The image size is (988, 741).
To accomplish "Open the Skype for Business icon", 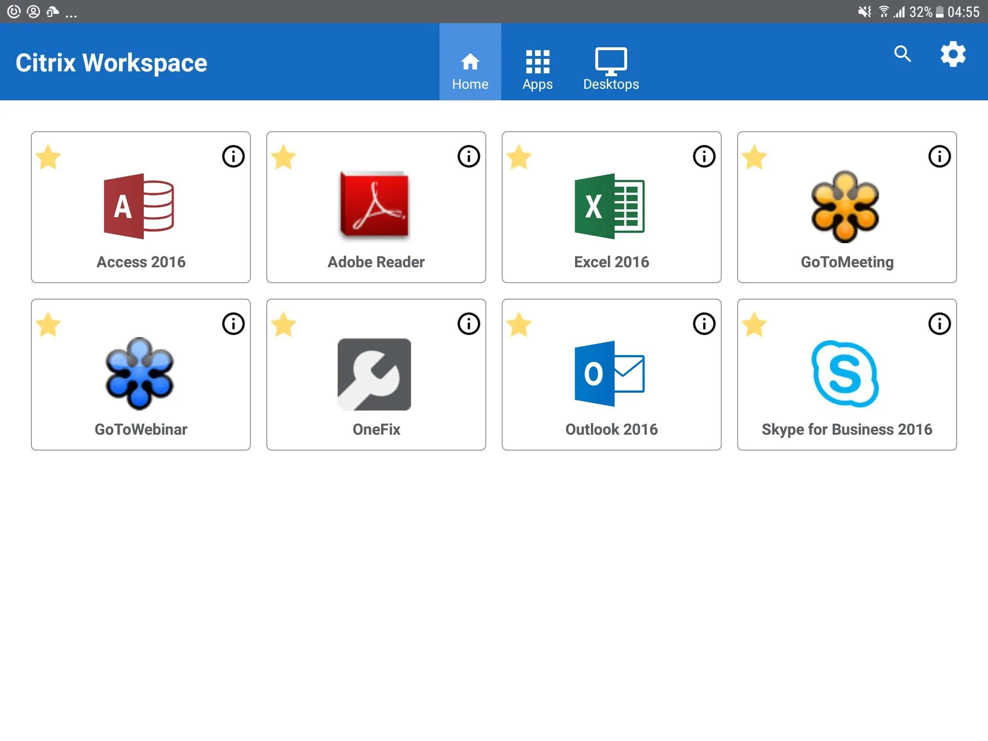I will pyautogui.click(x=845, y=374).
